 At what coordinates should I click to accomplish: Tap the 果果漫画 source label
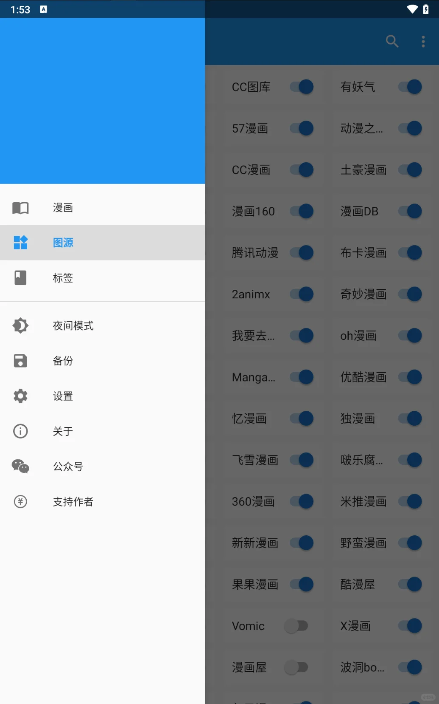pos(255,585)
